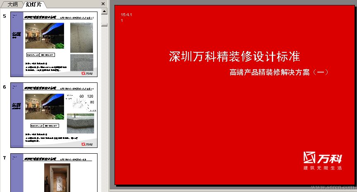Select slide 6 thumbnail
Viewport: 357px width, 192px height.
(x=54, y=115)
